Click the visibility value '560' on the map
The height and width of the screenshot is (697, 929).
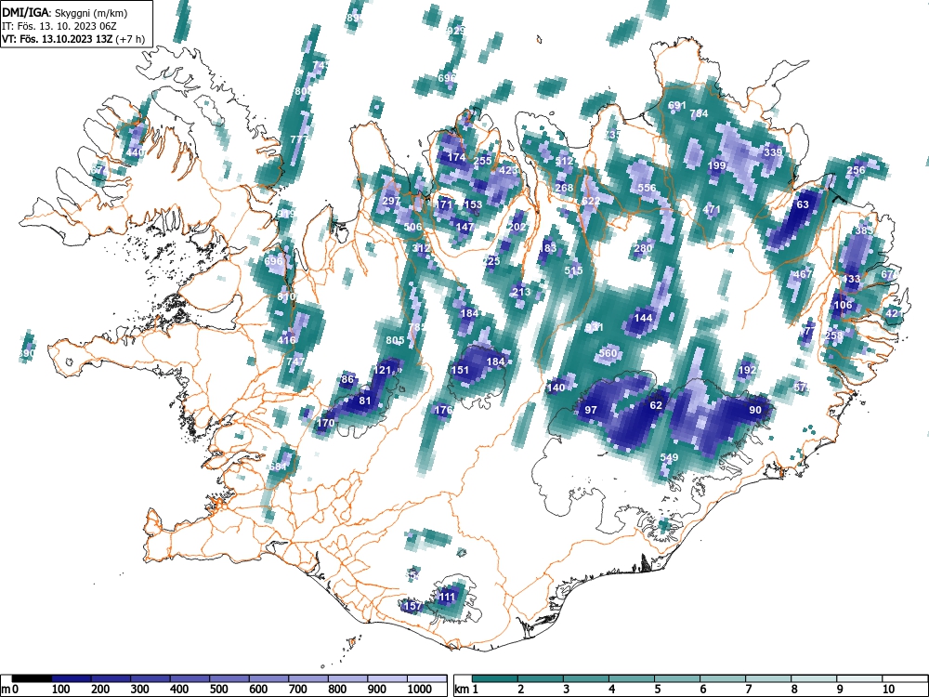click(608, 353)
